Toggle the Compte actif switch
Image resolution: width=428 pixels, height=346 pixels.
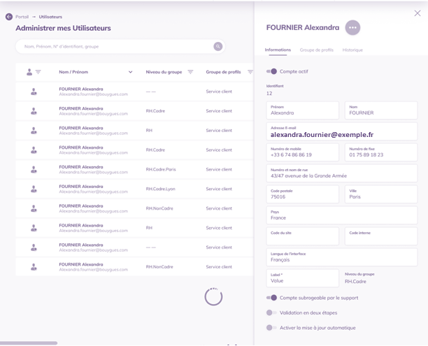[x=272, y=71]
